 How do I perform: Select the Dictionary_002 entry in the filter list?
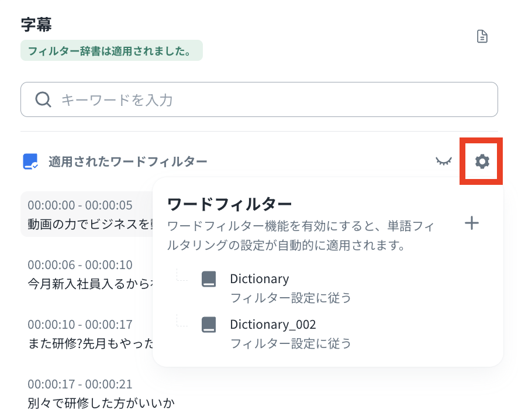point(272,324)
